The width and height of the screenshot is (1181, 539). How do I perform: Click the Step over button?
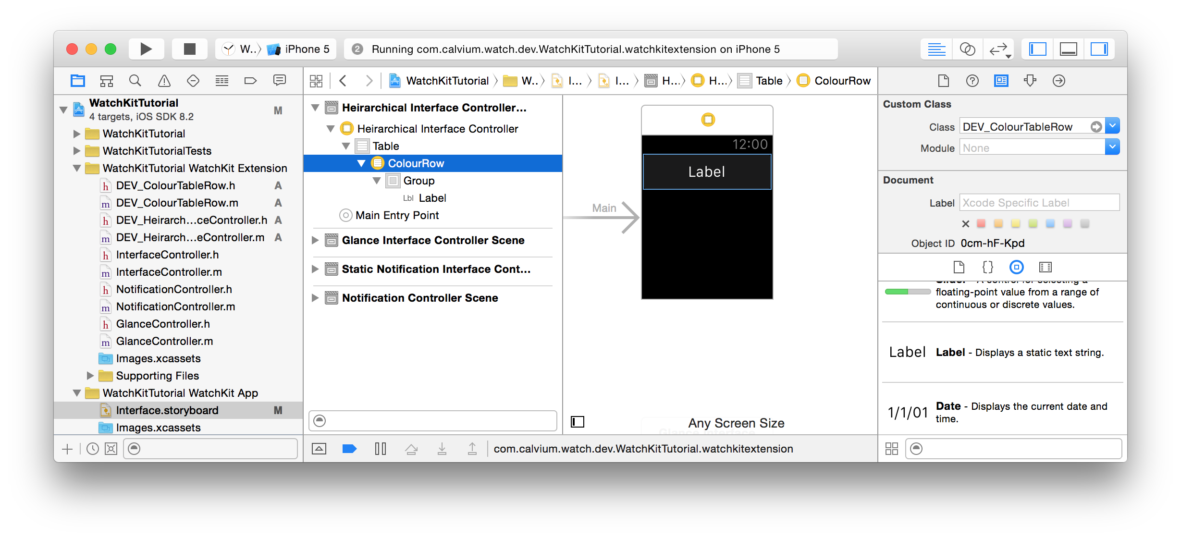tap(411, 449)
